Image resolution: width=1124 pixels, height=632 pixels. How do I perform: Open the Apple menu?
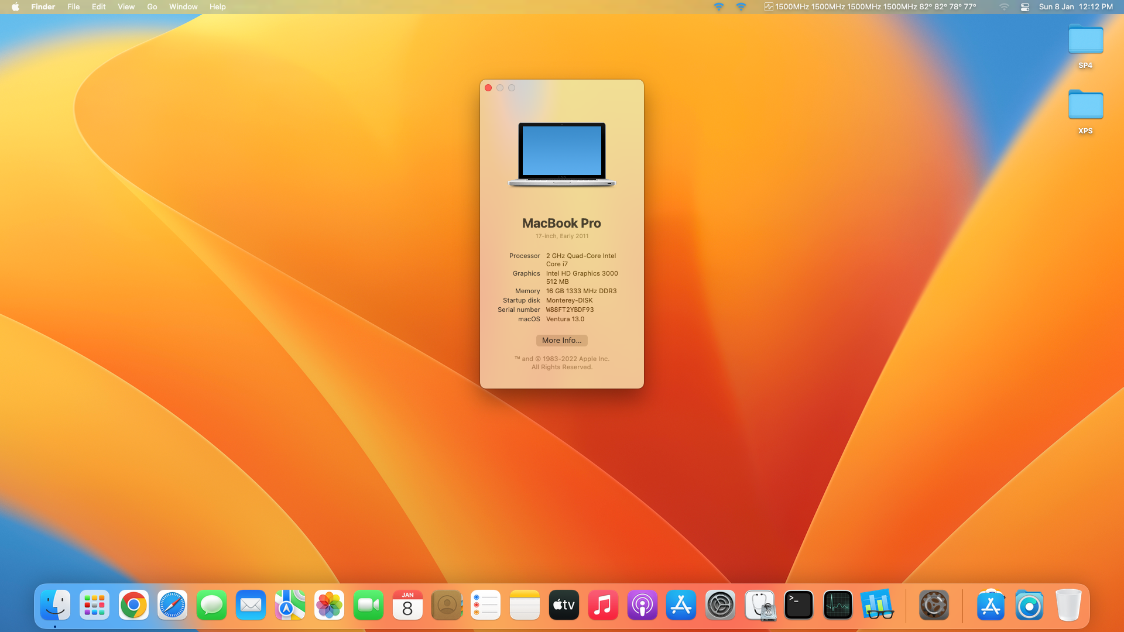point(15,7)
